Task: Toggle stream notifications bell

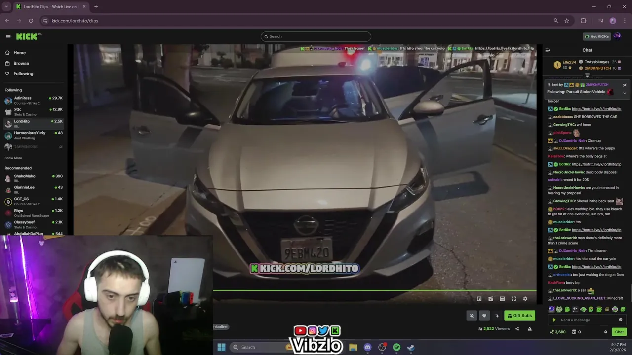Action: [x=472, y=316]
